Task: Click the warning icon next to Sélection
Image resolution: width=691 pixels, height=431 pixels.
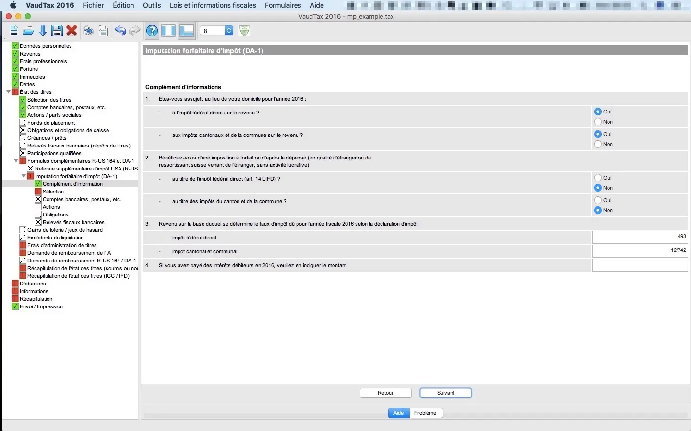Action: pyautogui.click(x=38, y=192)
